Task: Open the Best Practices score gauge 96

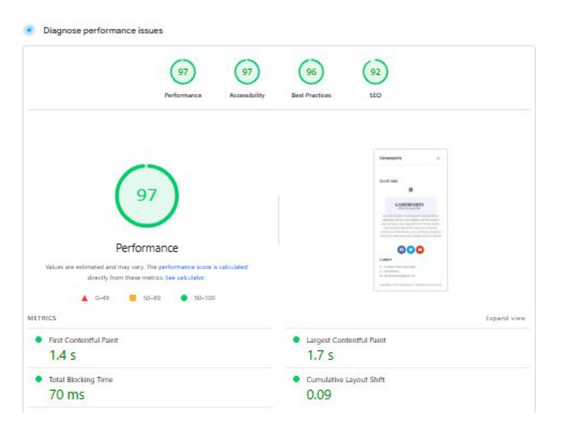Action: point(311,72)
